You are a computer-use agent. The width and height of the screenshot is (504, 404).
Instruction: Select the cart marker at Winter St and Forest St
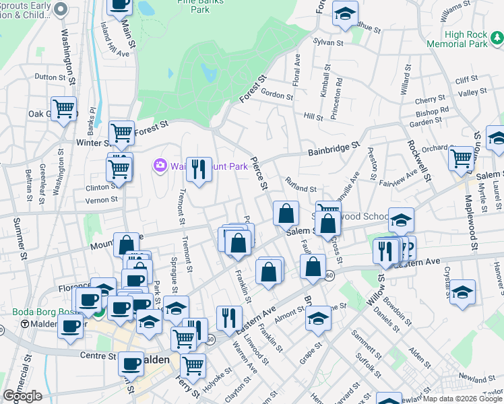click(121, 134)
